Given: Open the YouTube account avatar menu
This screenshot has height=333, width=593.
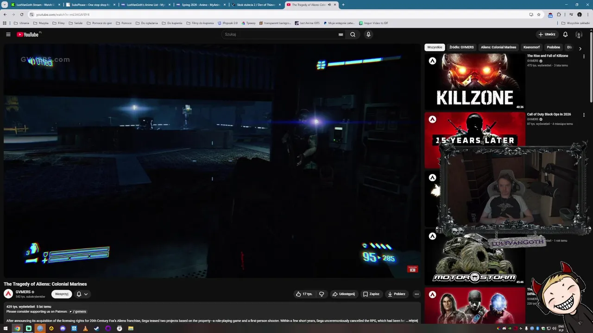Looking at the screenshot, I should (579, 34).
